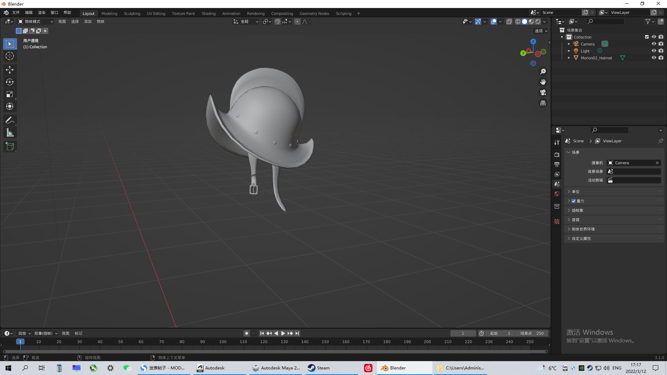
Task: Switch to the UV Editing workspace tab
Action: coord(156,14)
